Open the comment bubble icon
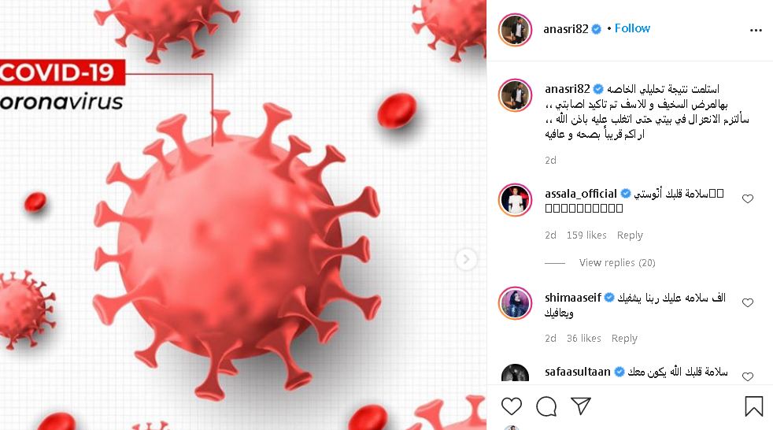The height and width of the screenshot is (430, 773). [x=546, y=406]
